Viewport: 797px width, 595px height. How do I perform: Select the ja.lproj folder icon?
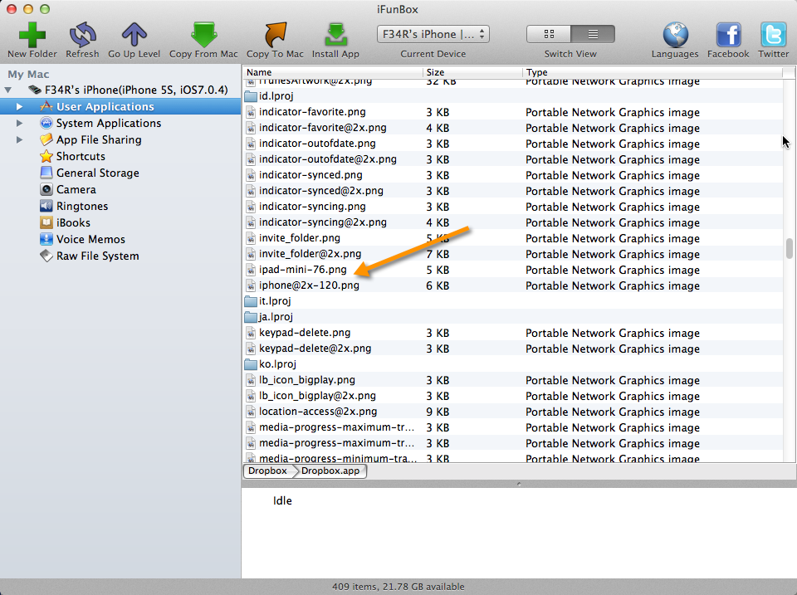click(x=251, y=317)
